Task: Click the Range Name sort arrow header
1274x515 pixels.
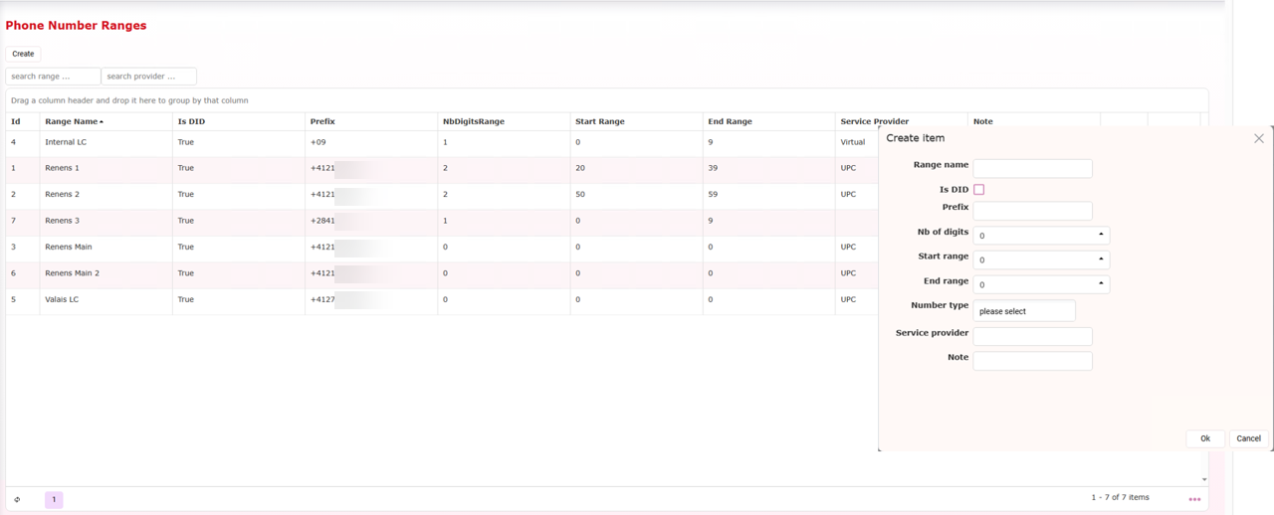Action: click(75, 121)
